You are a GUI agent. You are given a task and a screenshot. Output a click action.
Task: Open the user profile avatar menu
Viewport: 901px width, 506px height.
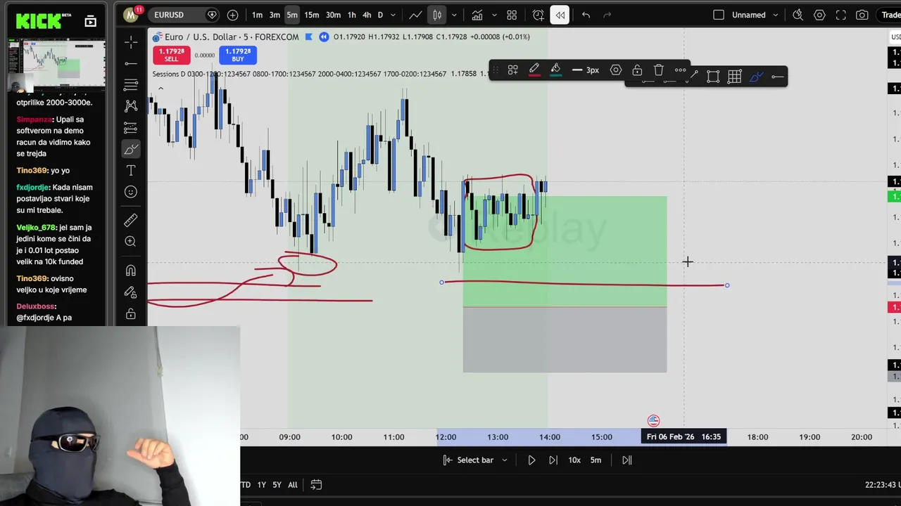click(x=130, y=15)
